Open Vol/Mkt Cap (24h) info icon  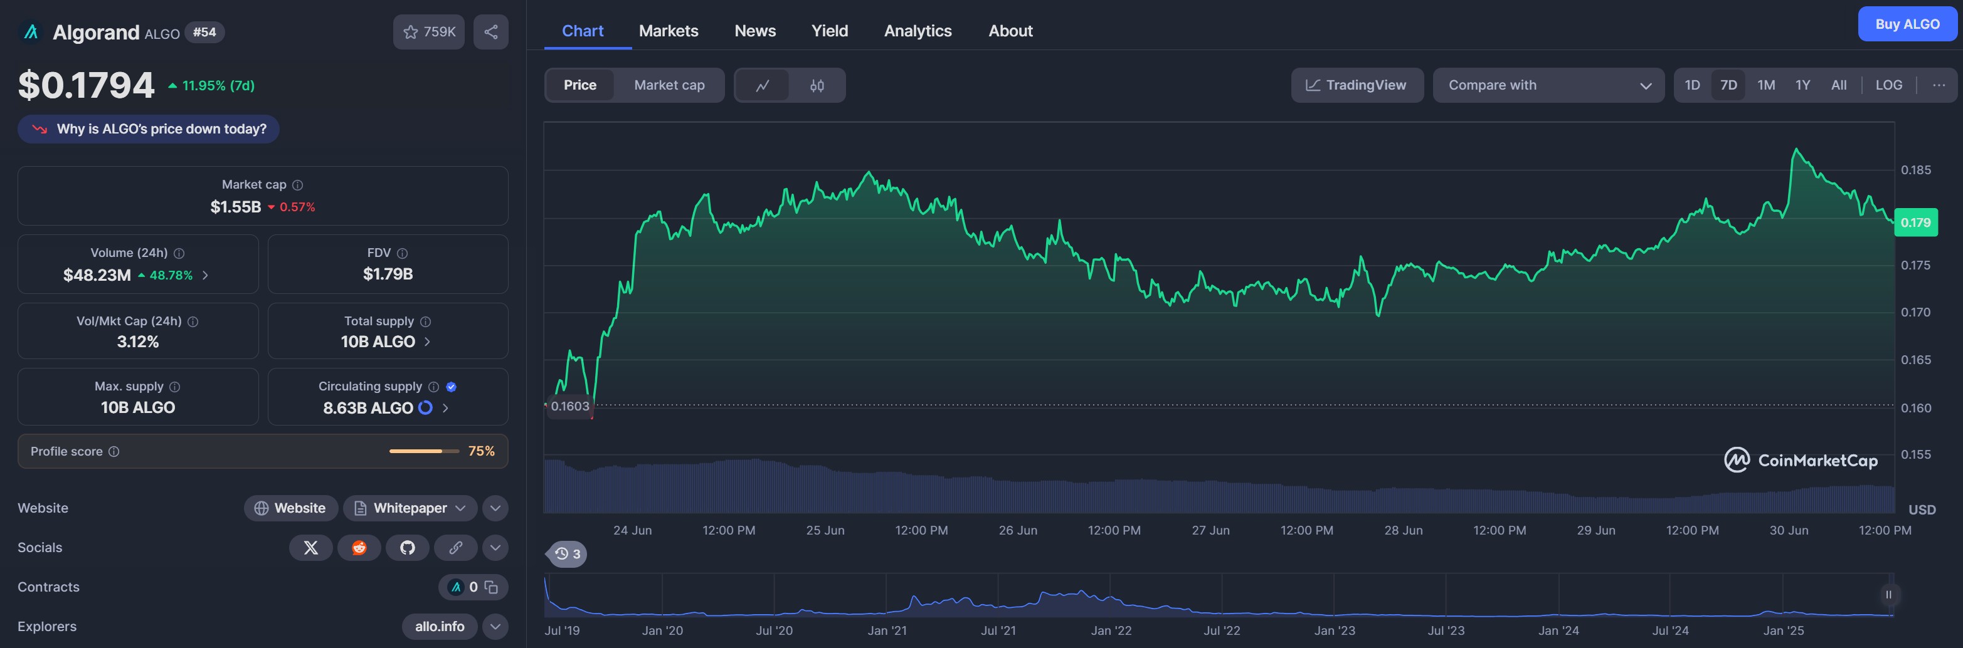click(x=193, y=322)
